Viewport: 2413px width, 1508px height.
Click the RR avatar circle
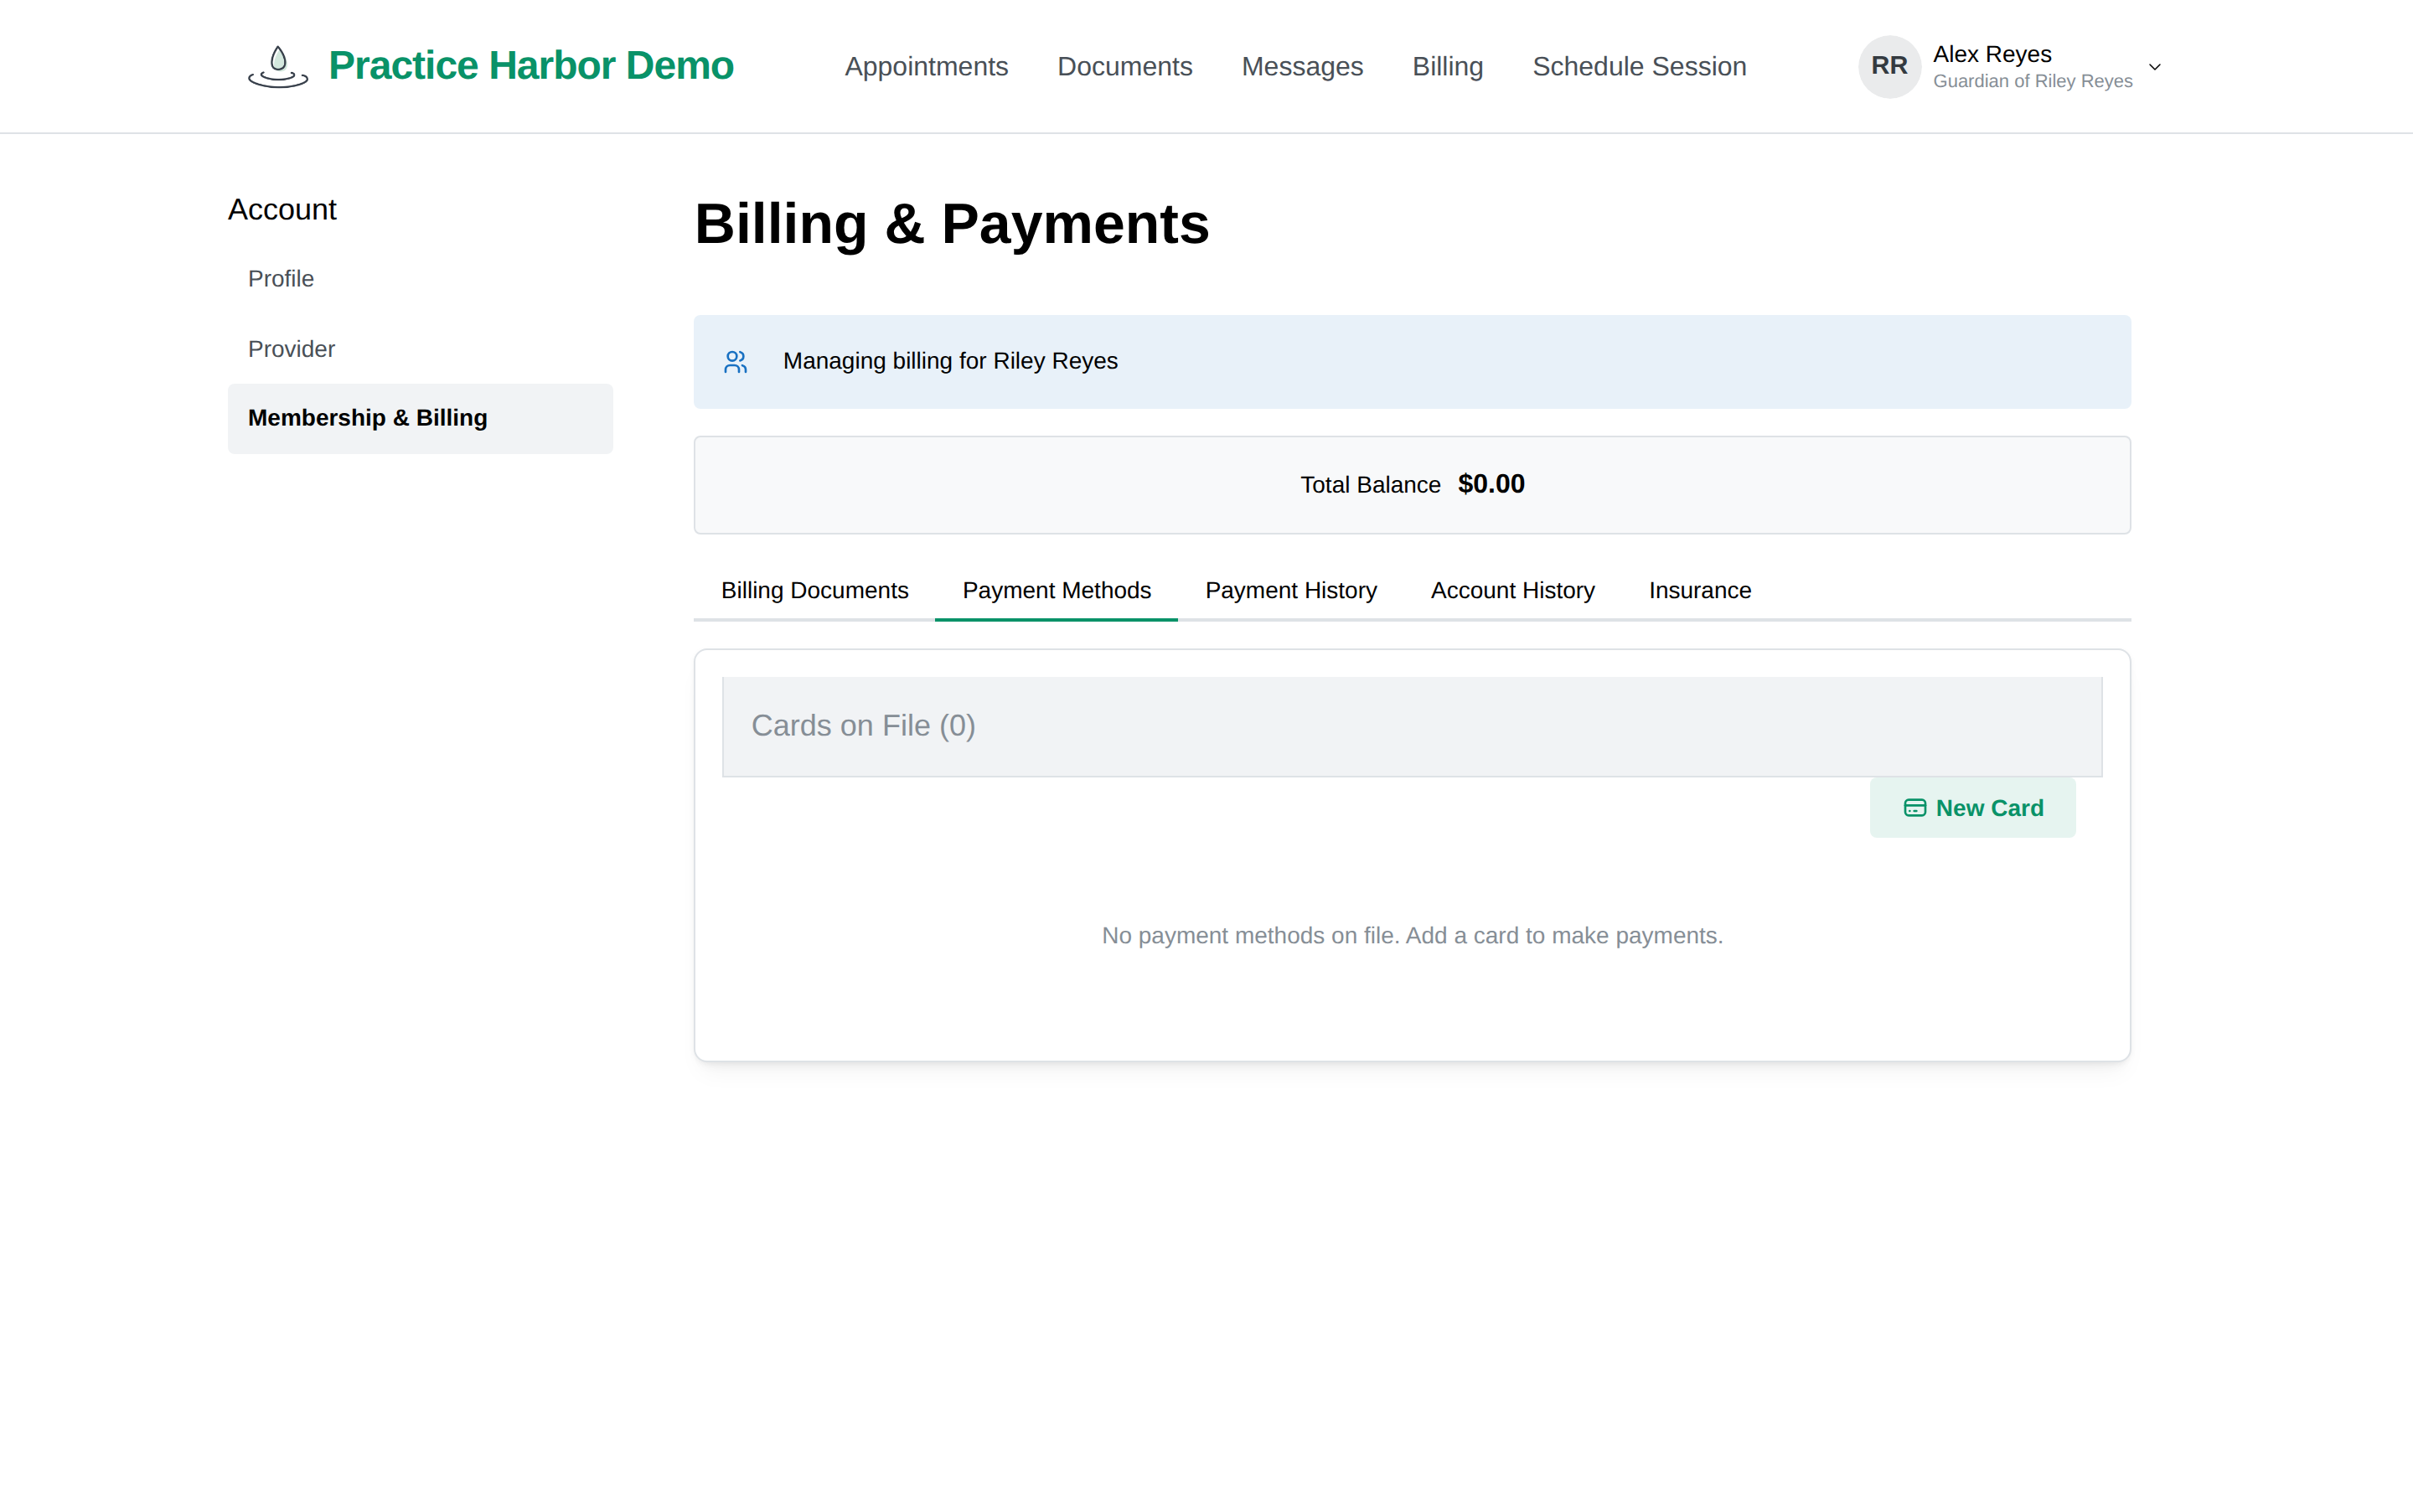coord(1889,67)
